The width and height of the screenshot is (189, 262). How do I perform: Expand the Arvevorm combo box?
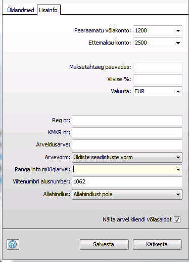[x=127, y=157]
